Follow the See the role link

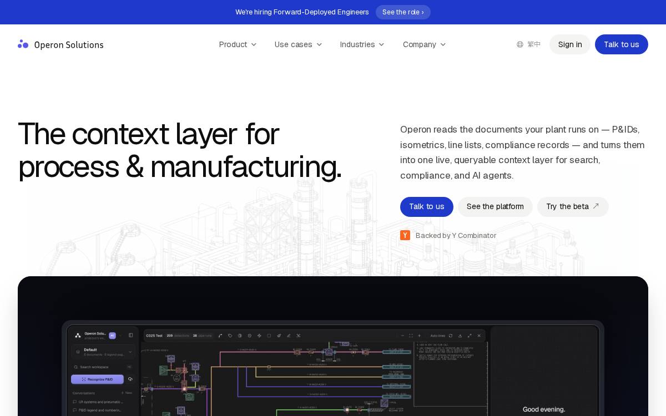pos(403,12)
